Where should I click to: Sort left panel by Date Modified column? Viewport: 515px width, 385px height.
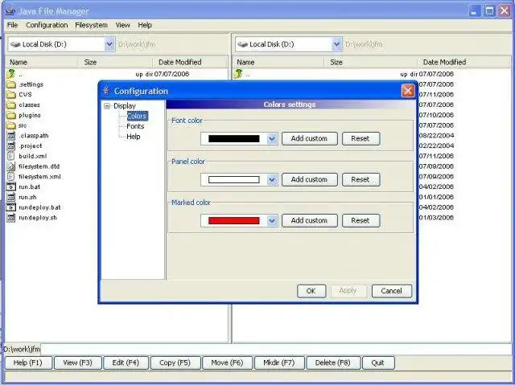coord(190,63)
